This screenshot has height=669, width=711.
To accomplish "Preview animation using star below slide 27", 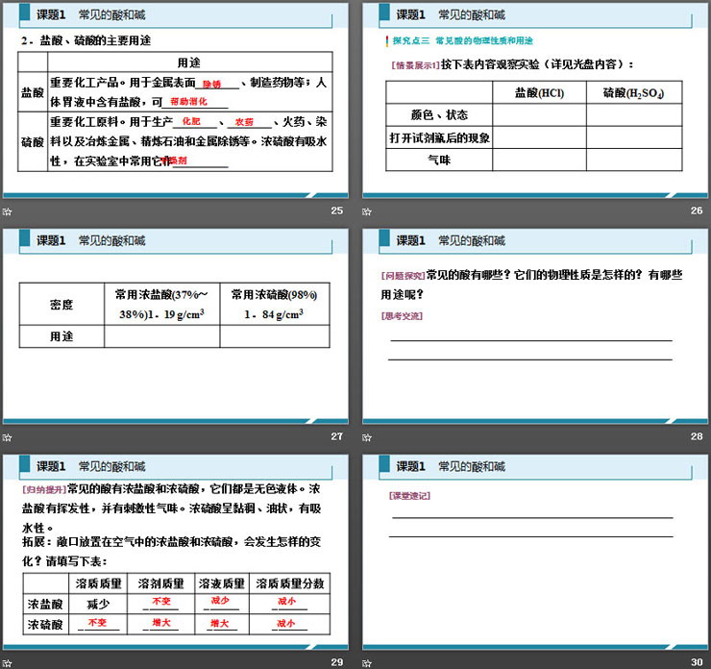I will pyautogui.click(x=8, y=436).
